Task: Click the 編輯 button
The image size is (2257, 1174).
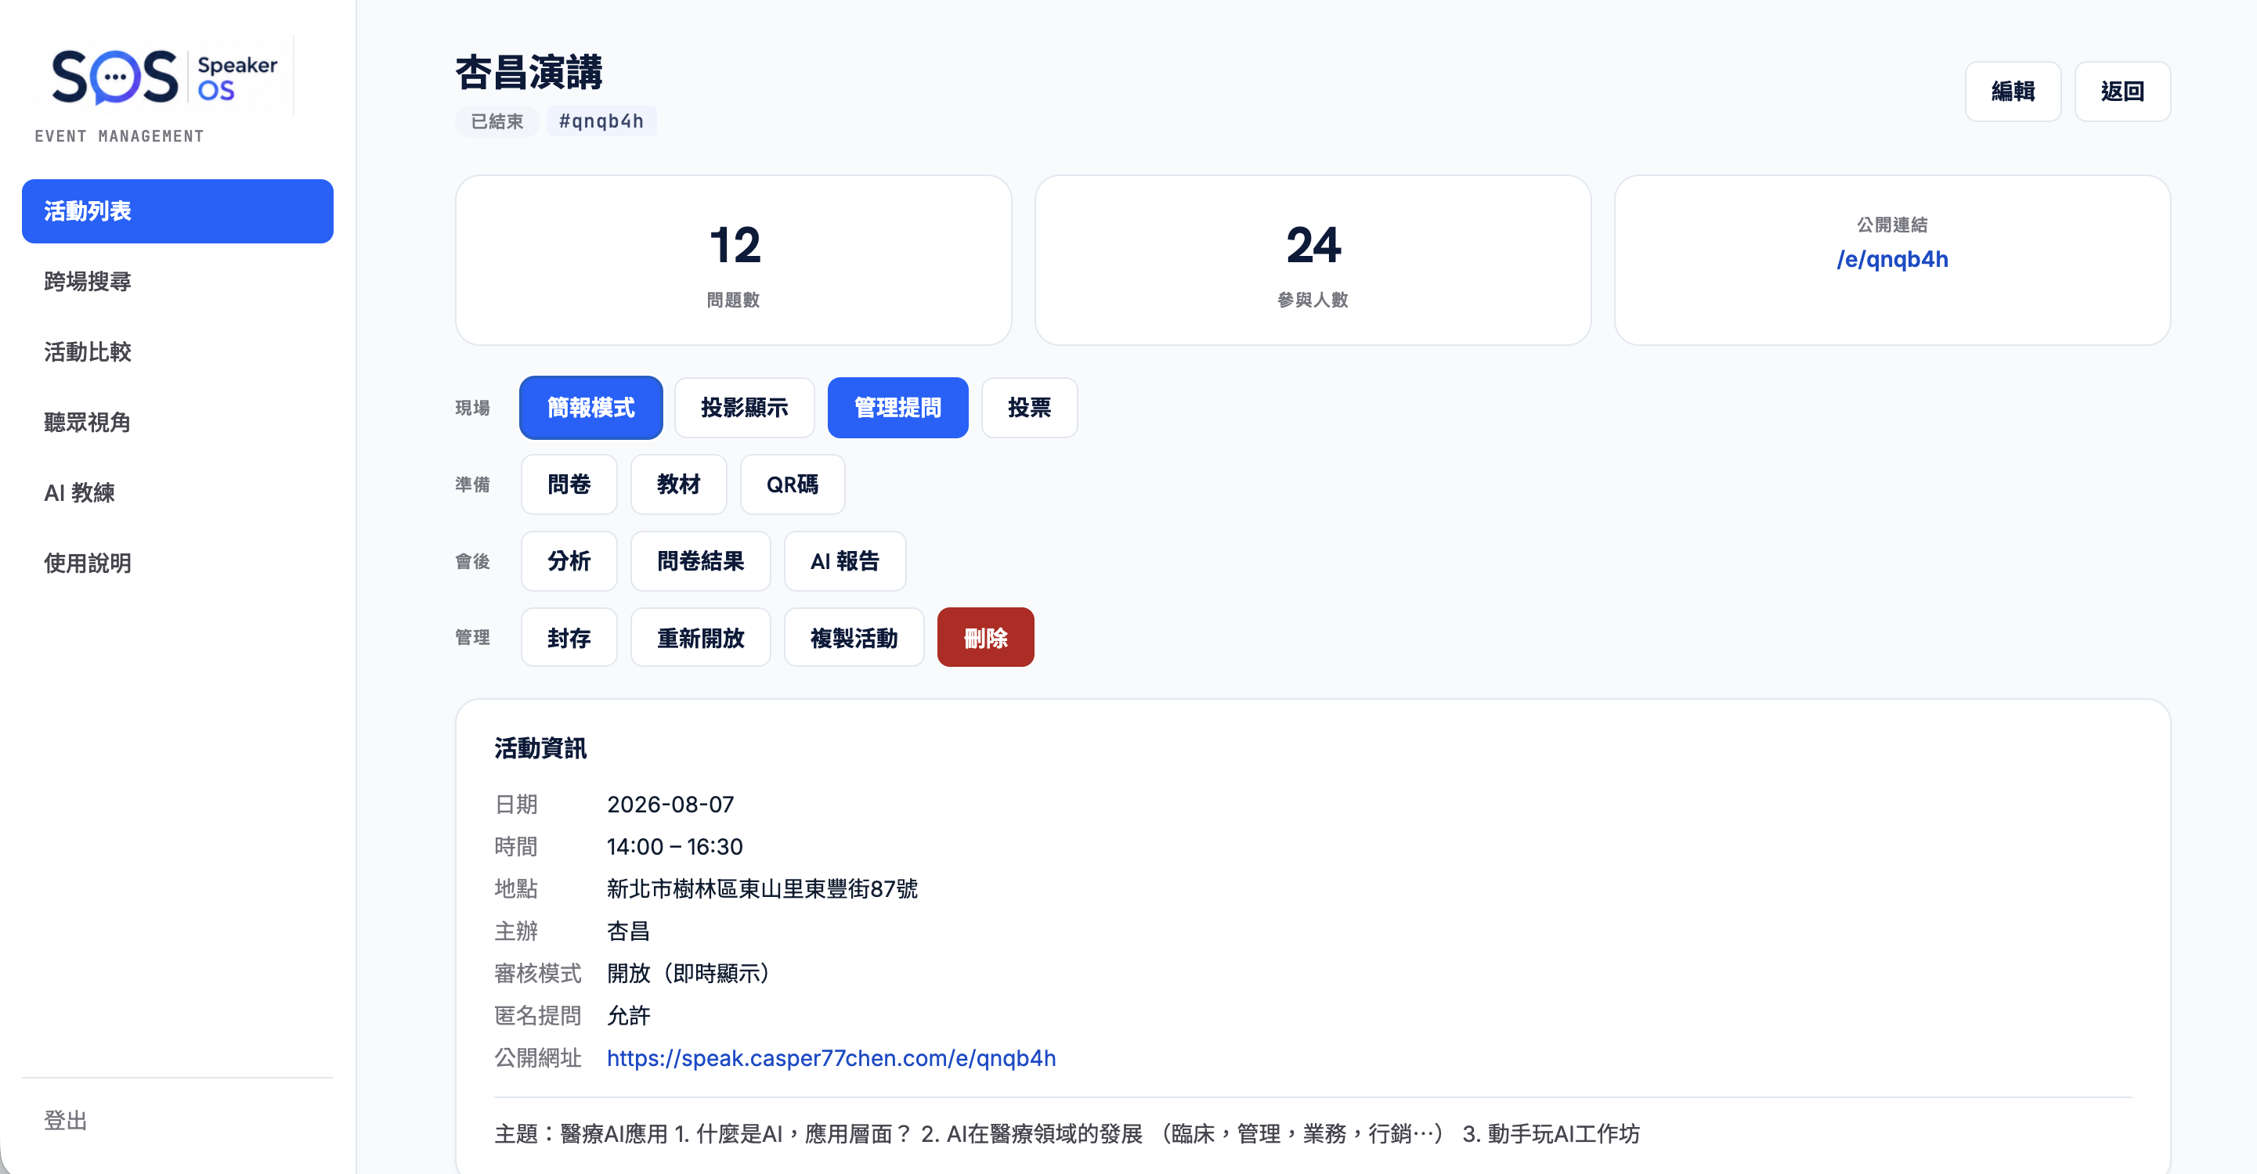Action: pyautogui.click(x=2013, y=91)
